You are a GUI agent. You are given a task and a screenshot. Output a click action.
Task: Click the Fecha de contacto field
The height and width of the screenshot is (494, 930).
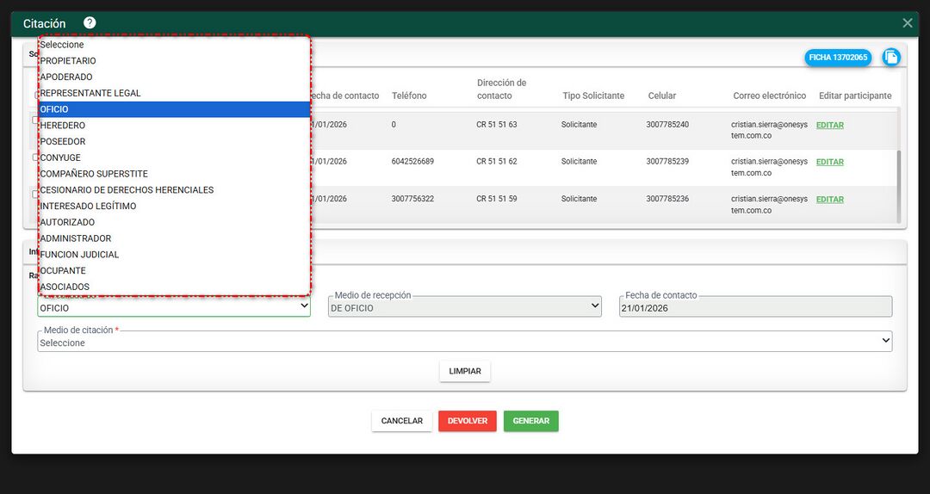tap(754, 307)
